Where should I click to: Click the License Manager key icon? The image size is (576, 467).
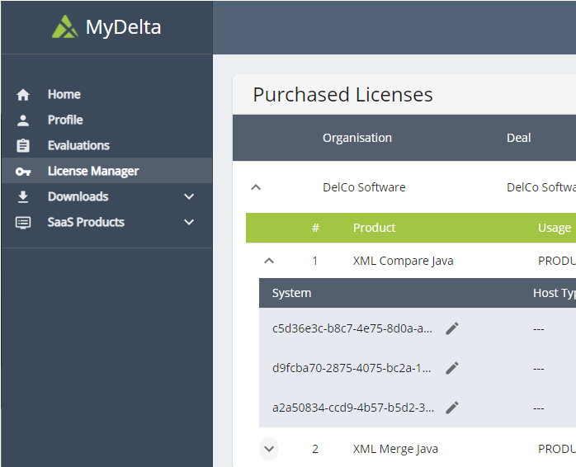[23, 172]
